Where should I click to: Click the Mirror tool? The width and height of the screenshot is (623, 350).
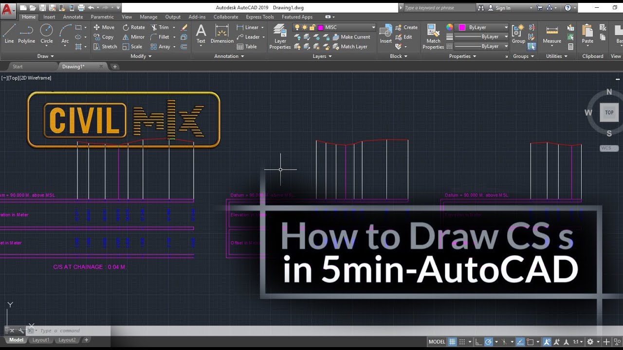click(x=133, y=37)
